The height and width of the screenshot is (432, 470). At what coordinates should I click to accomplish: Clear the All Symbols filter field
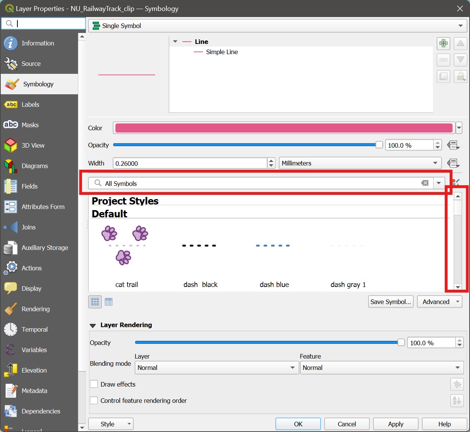click(425, 183)
